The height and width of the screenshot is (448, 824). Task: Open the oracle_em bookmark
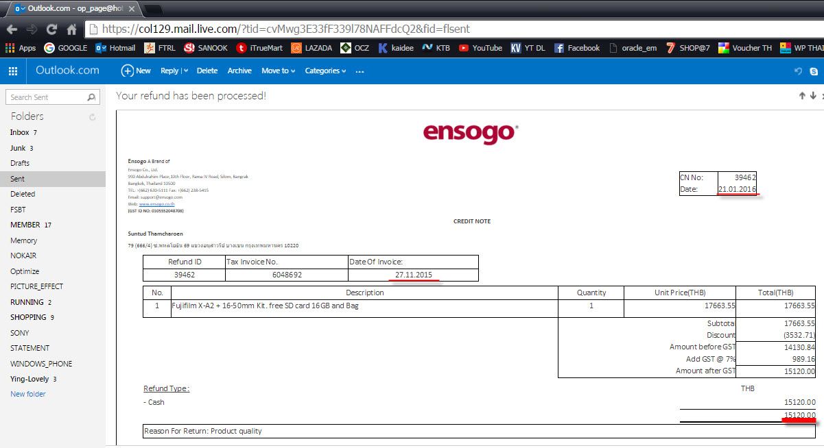click(633, 48)
